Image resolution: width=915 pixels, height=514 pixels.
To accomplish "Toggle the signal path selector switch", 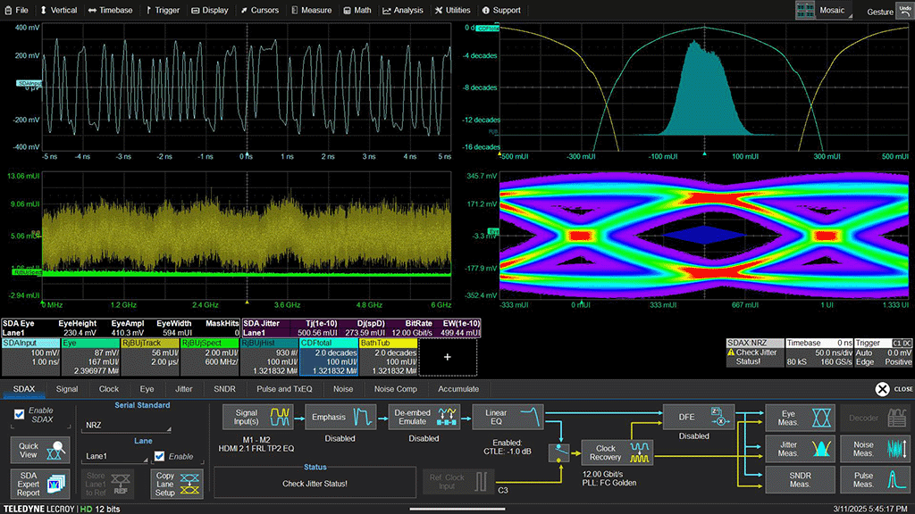I will click(x=560, y=453).
